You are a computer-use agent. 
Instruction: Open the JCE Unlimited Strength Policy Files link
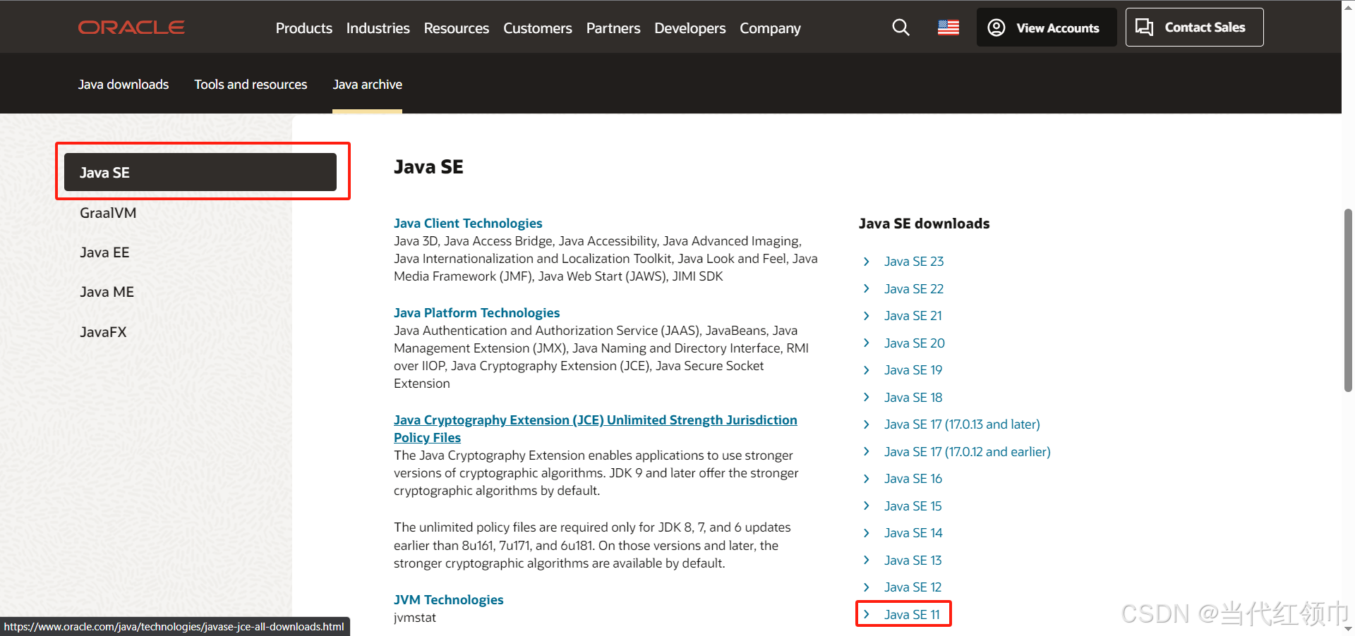[x=595, y=429]
